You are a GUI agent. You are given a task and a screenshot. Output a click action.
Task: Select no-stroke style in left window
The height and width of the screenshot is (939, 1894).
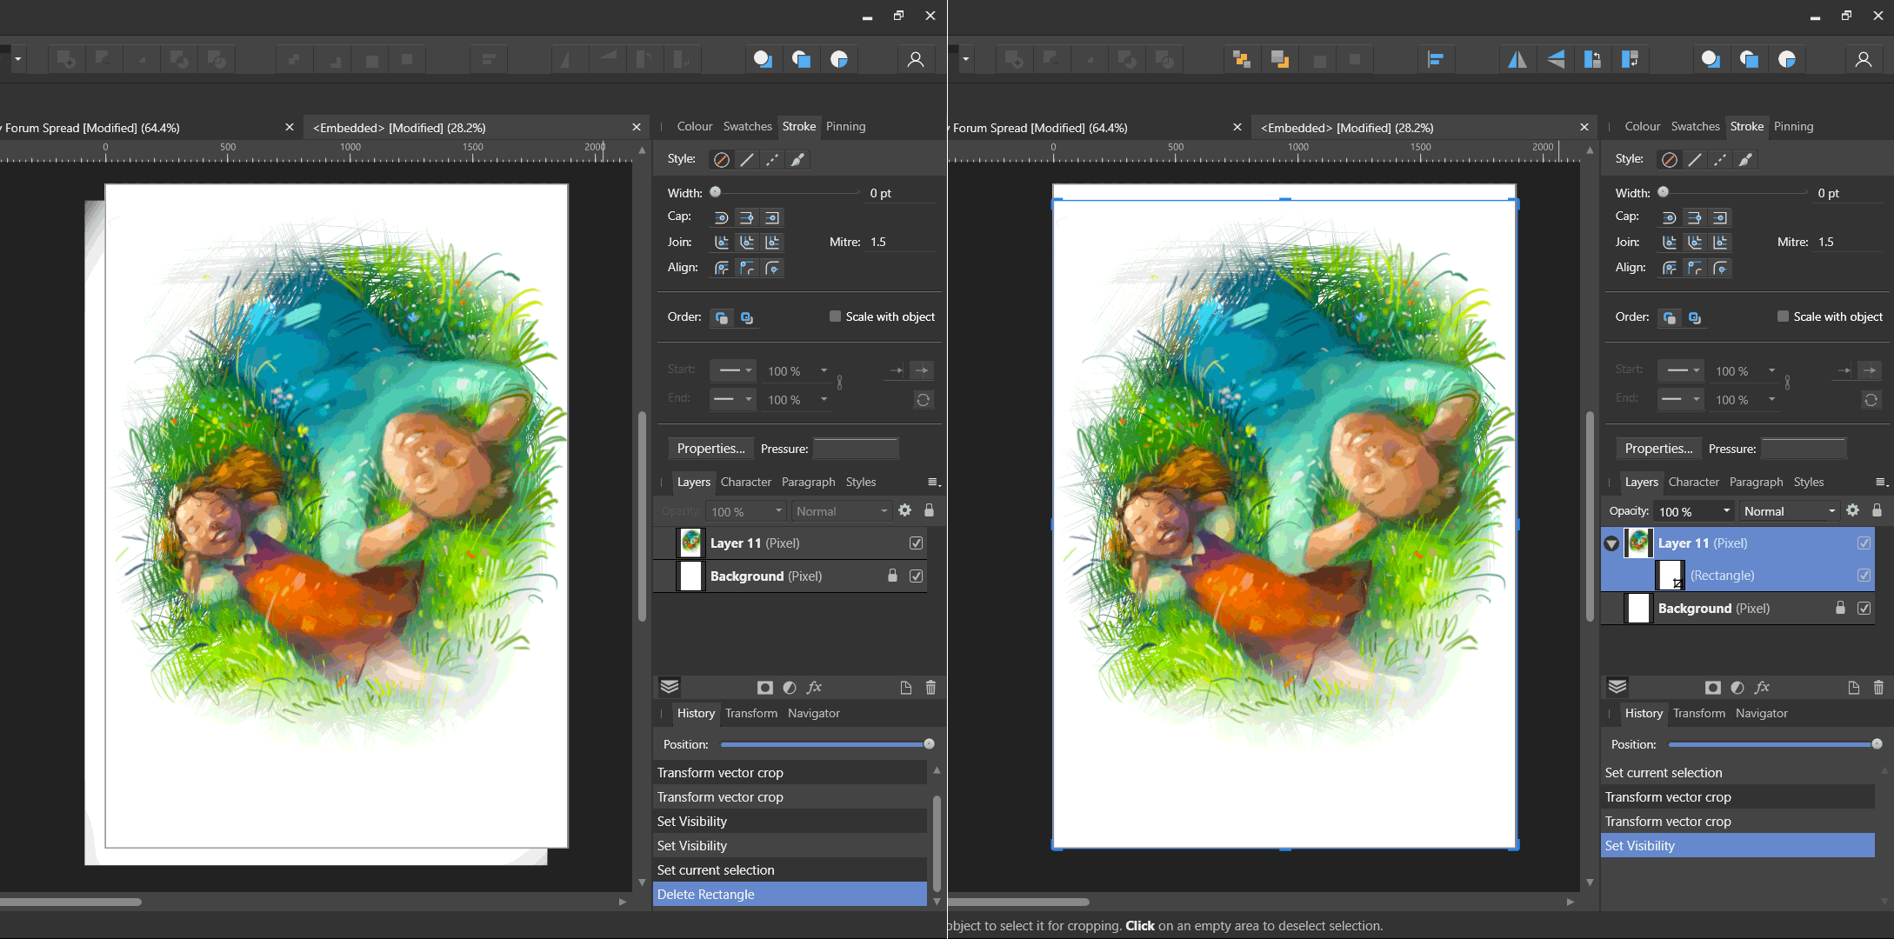[721, 160]
